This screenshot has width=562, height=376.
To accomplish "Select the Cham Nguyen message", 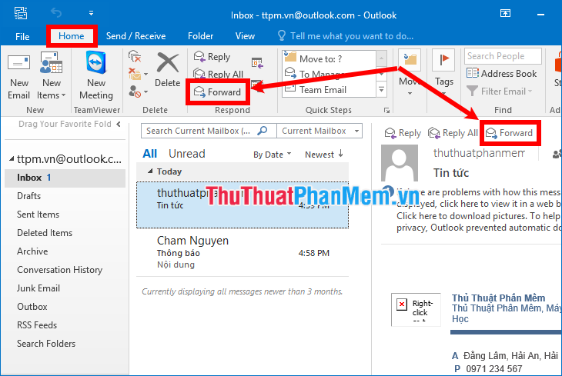I will tap(243, 252).
